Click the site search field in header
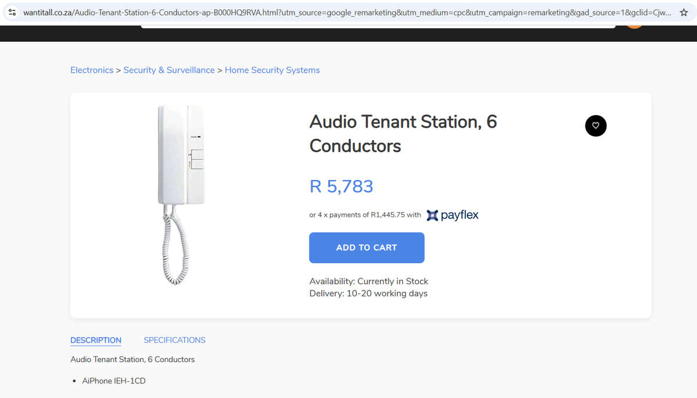 (378, 26)
